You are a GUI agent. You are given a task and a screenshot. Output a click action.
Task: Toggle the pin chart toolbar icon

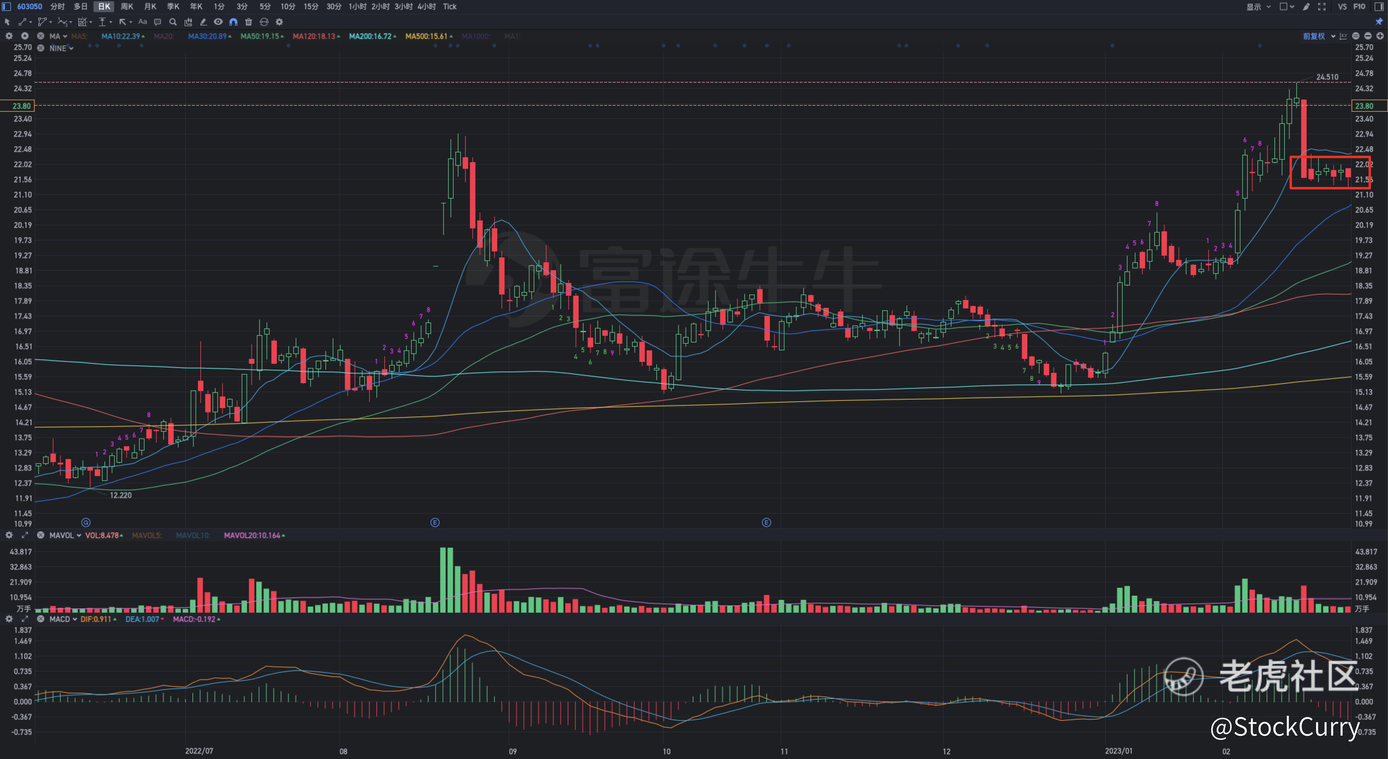1379,22
